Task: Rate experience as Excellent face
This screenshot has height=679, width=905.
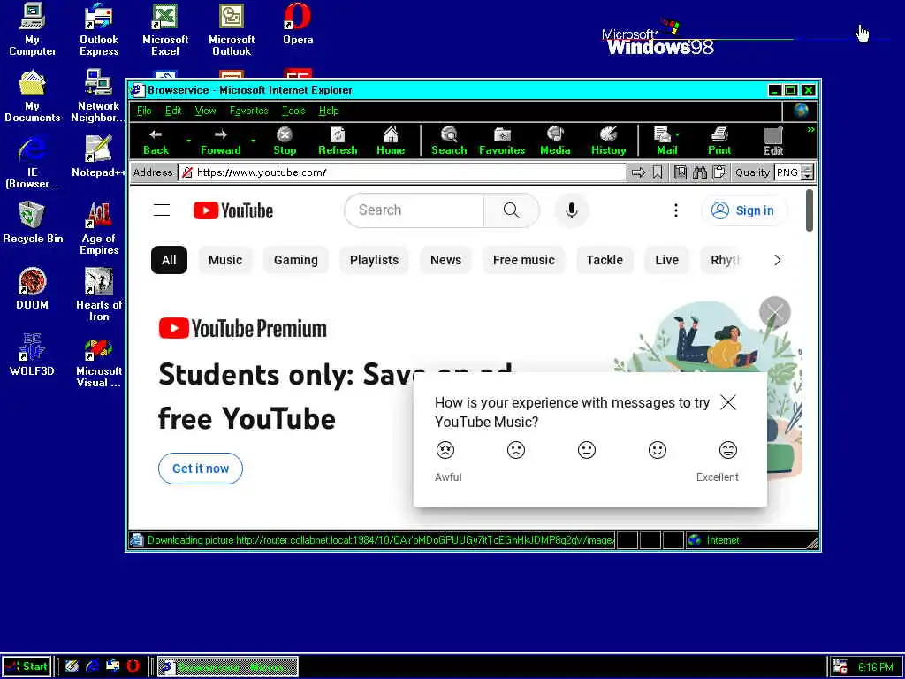Action: [728, 450]
